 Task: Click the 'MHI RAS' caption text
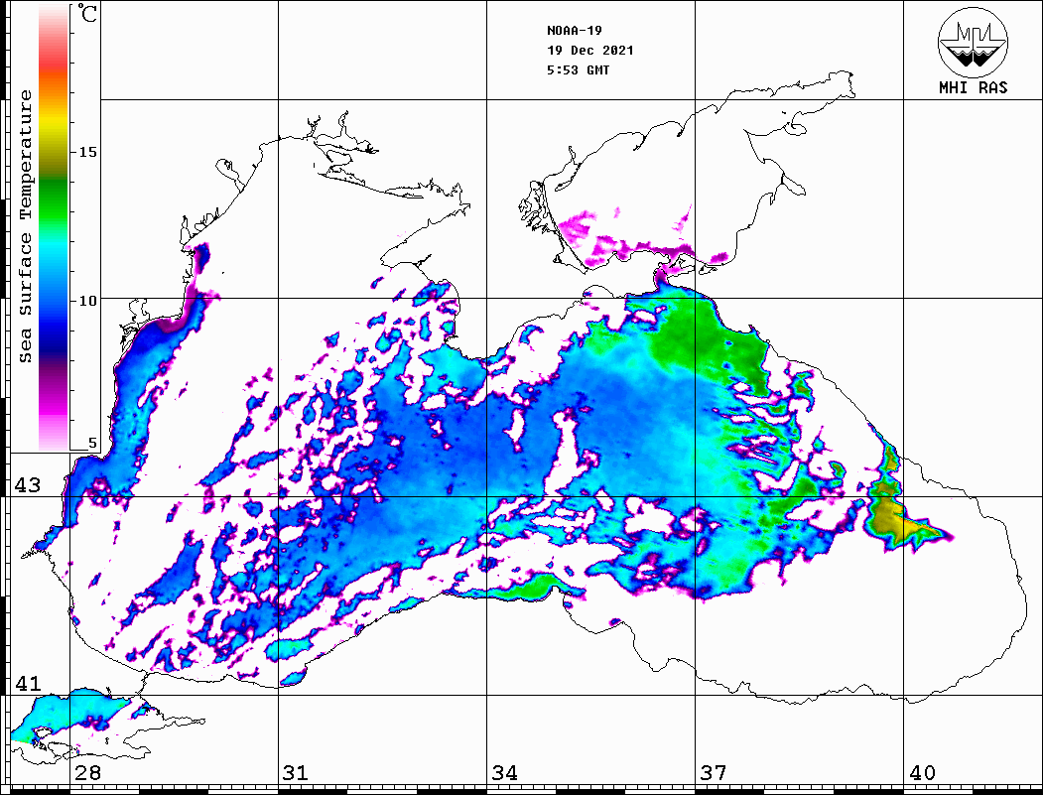pyautogui.click(x=973, y=87)
